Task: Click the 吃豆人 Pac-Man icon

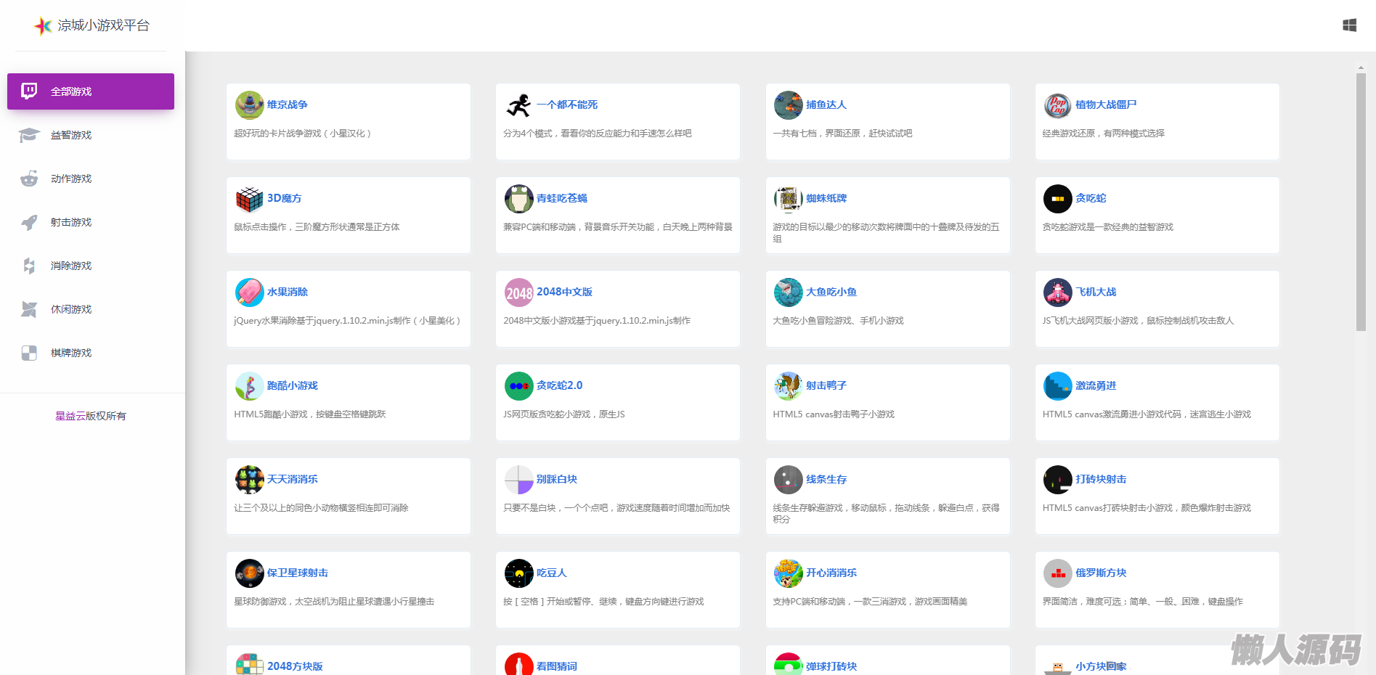Action: 518,573
